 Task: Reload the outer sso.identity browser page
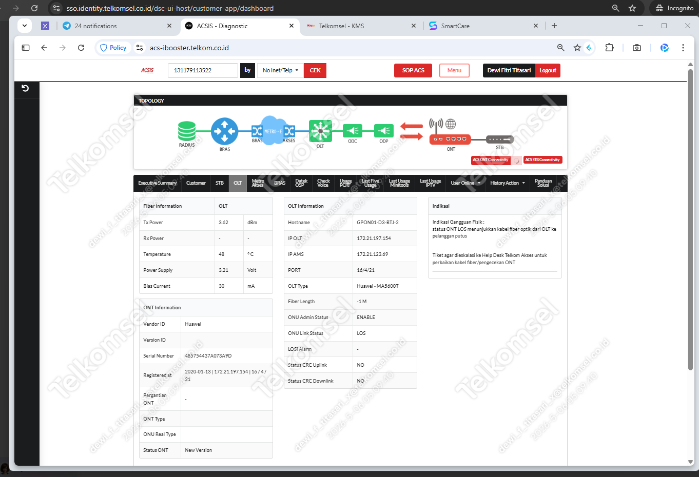pos(34,8)
